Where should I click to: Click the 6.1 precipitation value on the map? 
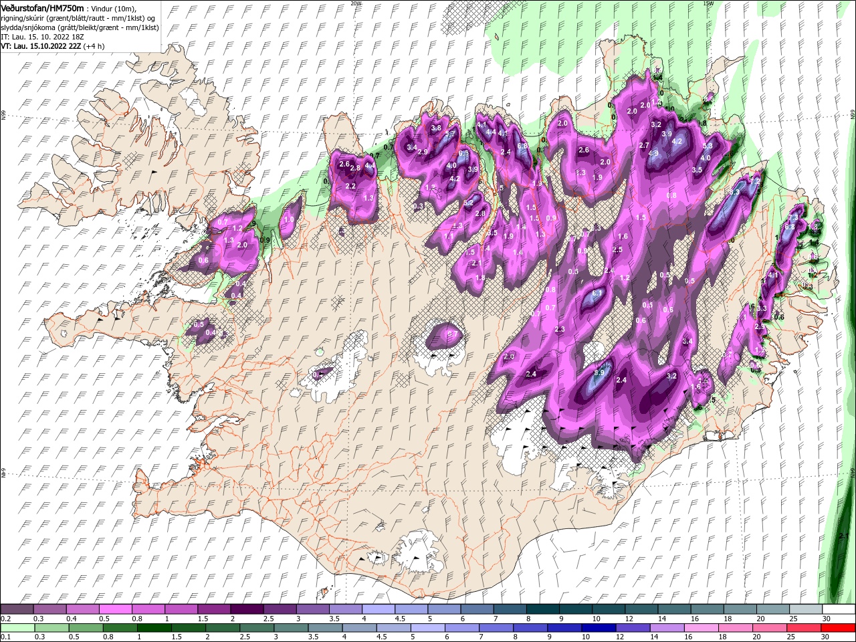[598, 293]
